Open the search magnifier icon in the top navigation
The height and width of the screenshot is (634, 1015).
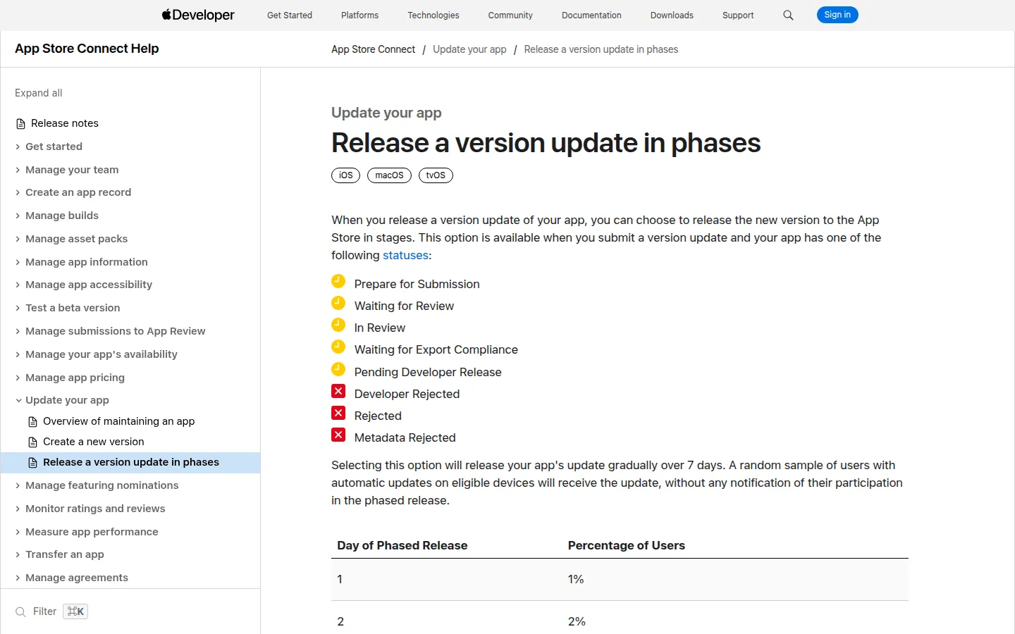click(x=788, y=15)
